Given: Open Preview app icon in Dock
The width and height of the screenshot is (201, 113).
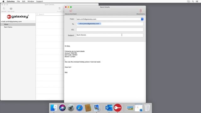Looking at the screenshot, I should [97, 108].
